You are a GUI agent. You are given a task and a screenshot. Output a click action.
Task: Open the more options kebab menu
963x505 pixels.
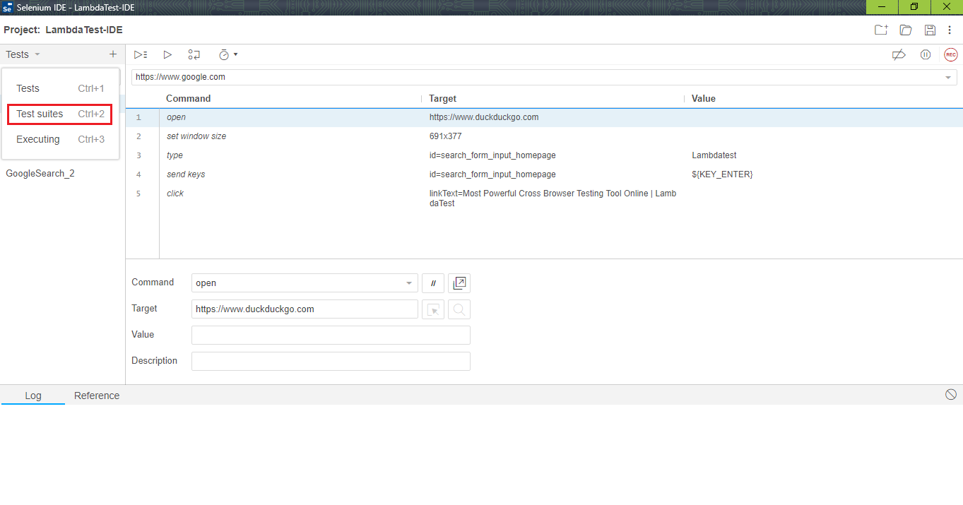[x=950, y=30]
